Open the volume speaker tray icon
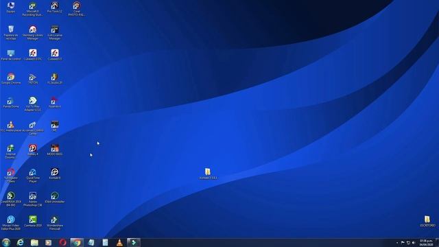439x247 pixels. point(414,243)
